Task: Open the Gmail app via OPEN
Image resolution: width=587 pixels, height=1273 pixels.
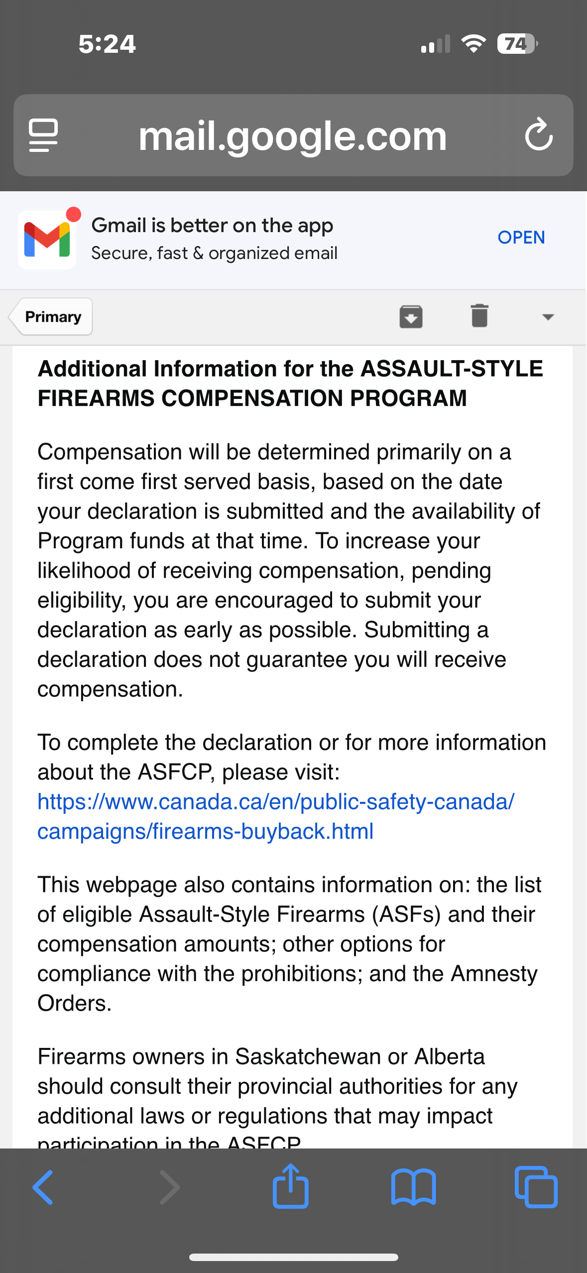Action: pyautogui.click(x=521, y=238)
